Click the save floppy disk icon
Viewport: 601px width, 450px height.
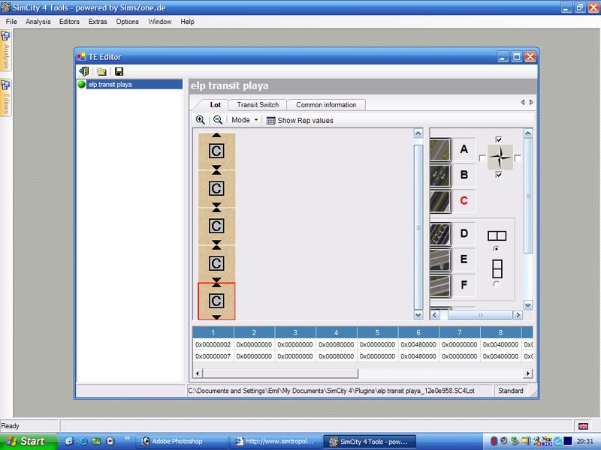[x=119, y=71]
